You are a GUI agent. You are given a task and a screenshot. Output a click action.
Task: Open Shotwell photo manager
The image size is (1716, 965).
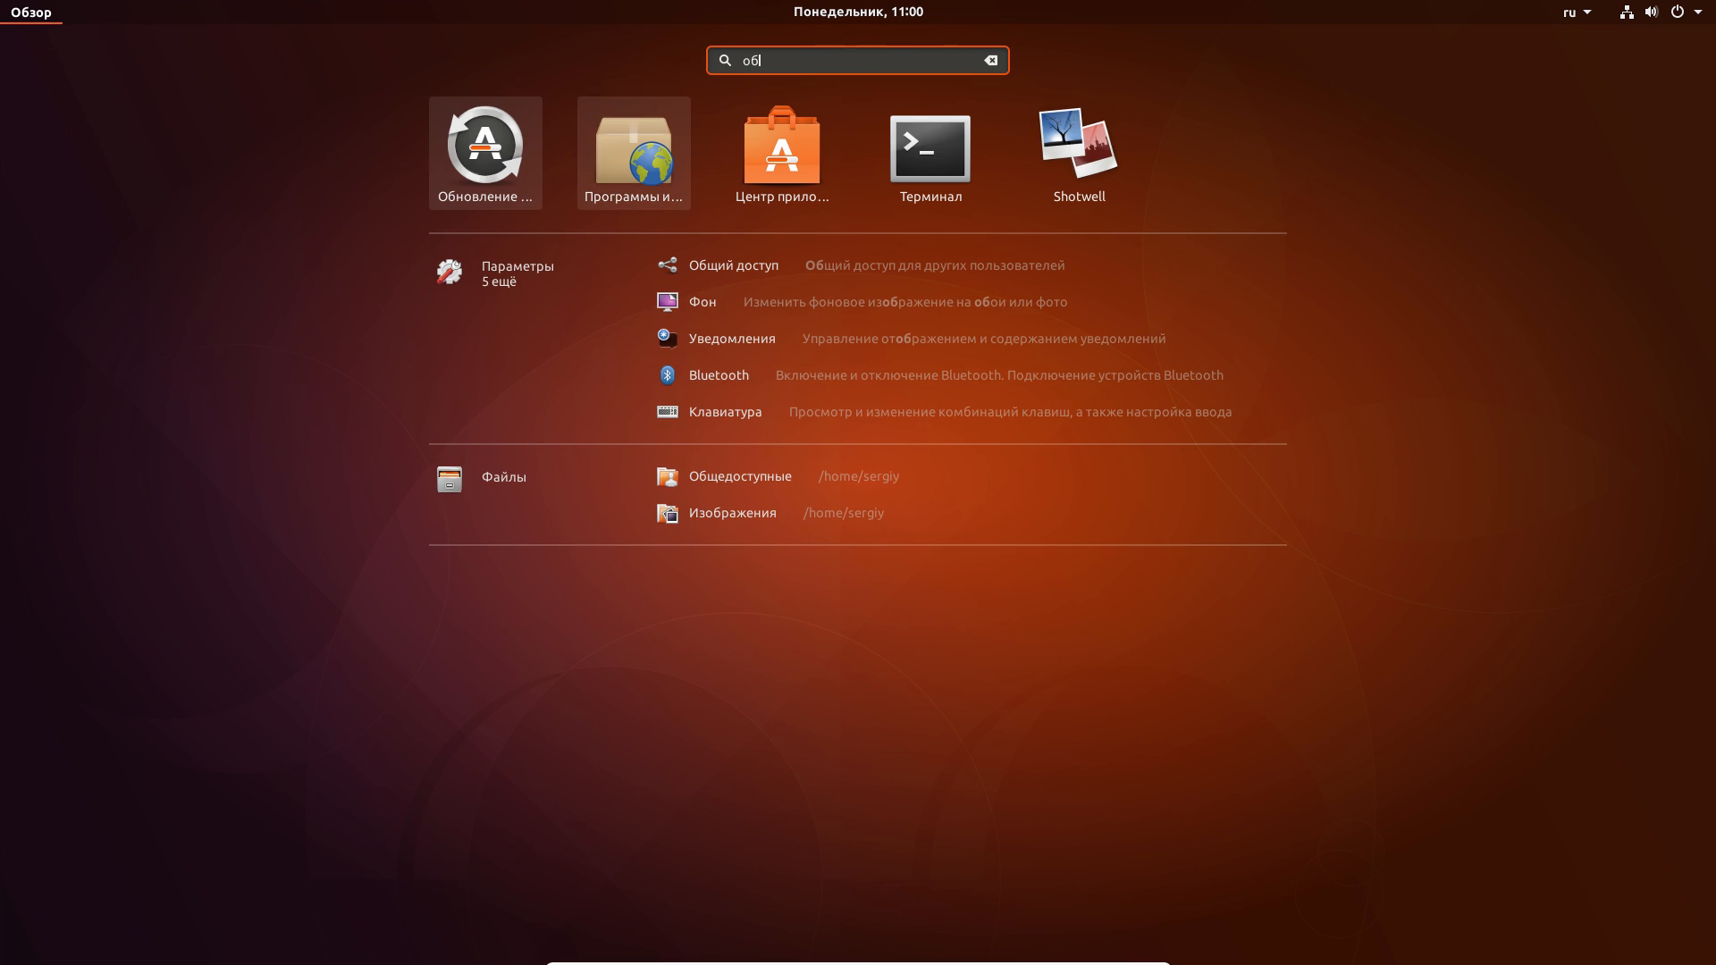1079,153
